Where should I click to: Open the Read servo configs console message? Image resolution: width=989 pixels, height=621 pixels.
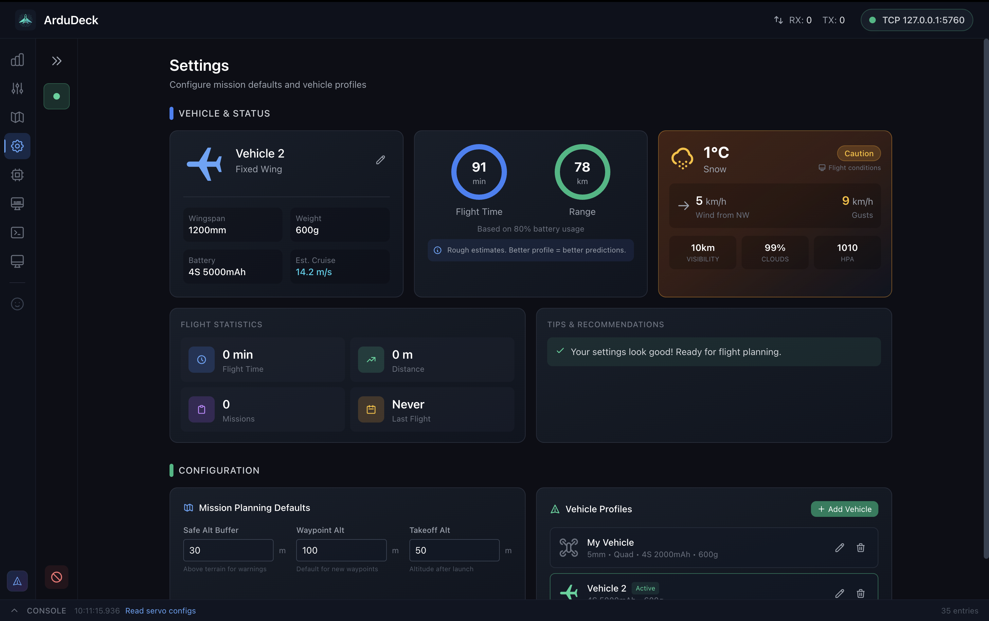160,611
